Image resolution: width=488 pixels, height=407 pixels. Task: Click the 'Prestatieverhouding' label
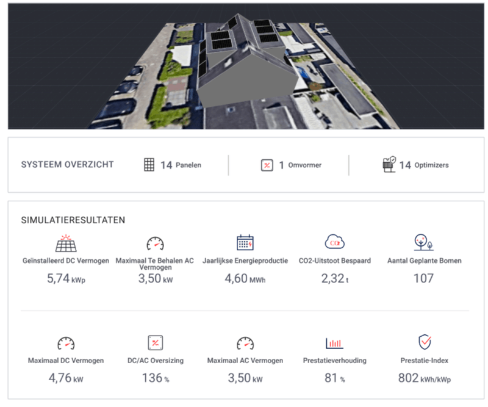[x=335, y=361]
